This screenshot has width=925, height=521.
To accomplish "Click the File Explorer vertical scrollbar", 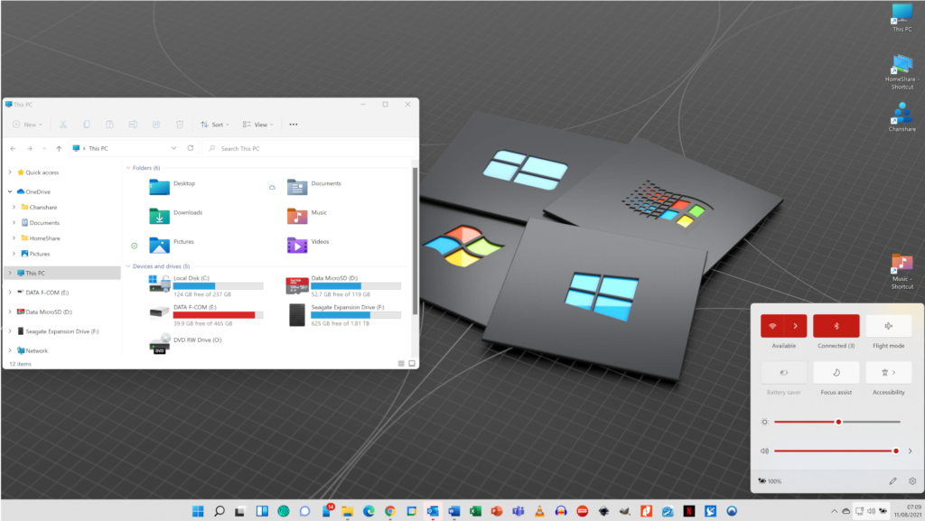I will coord(415,240).
